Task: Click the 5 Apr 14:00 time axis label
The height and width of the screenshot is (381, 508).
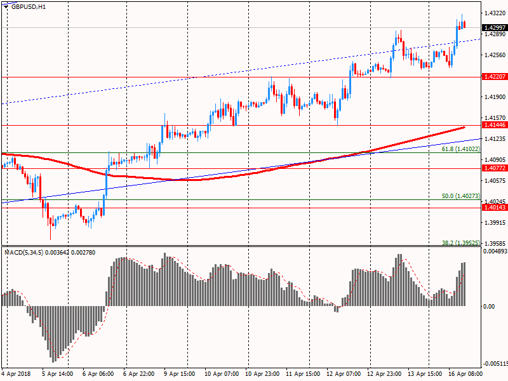Action: coord(58,374)
